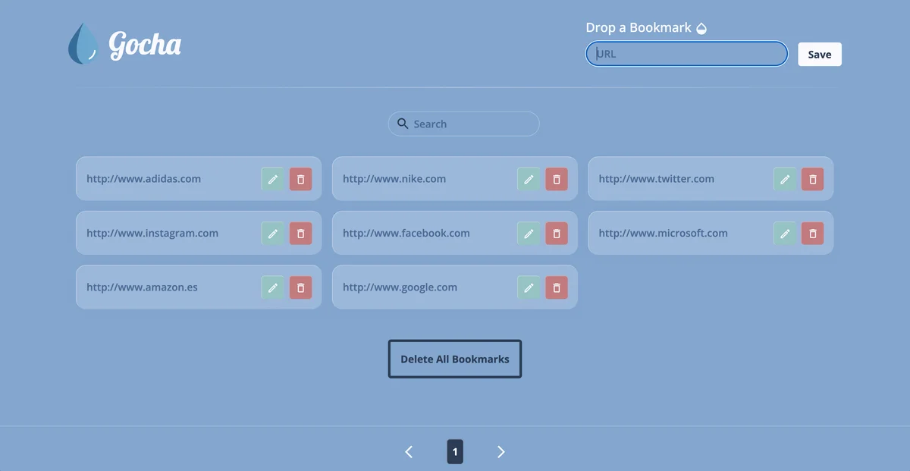Edit the instagram.com bookmark

(272, 234)
